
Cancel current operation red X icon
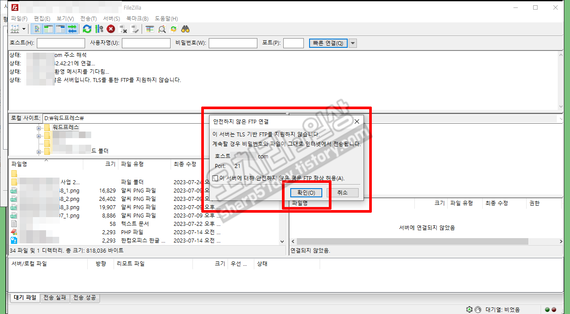coord(111,29)
